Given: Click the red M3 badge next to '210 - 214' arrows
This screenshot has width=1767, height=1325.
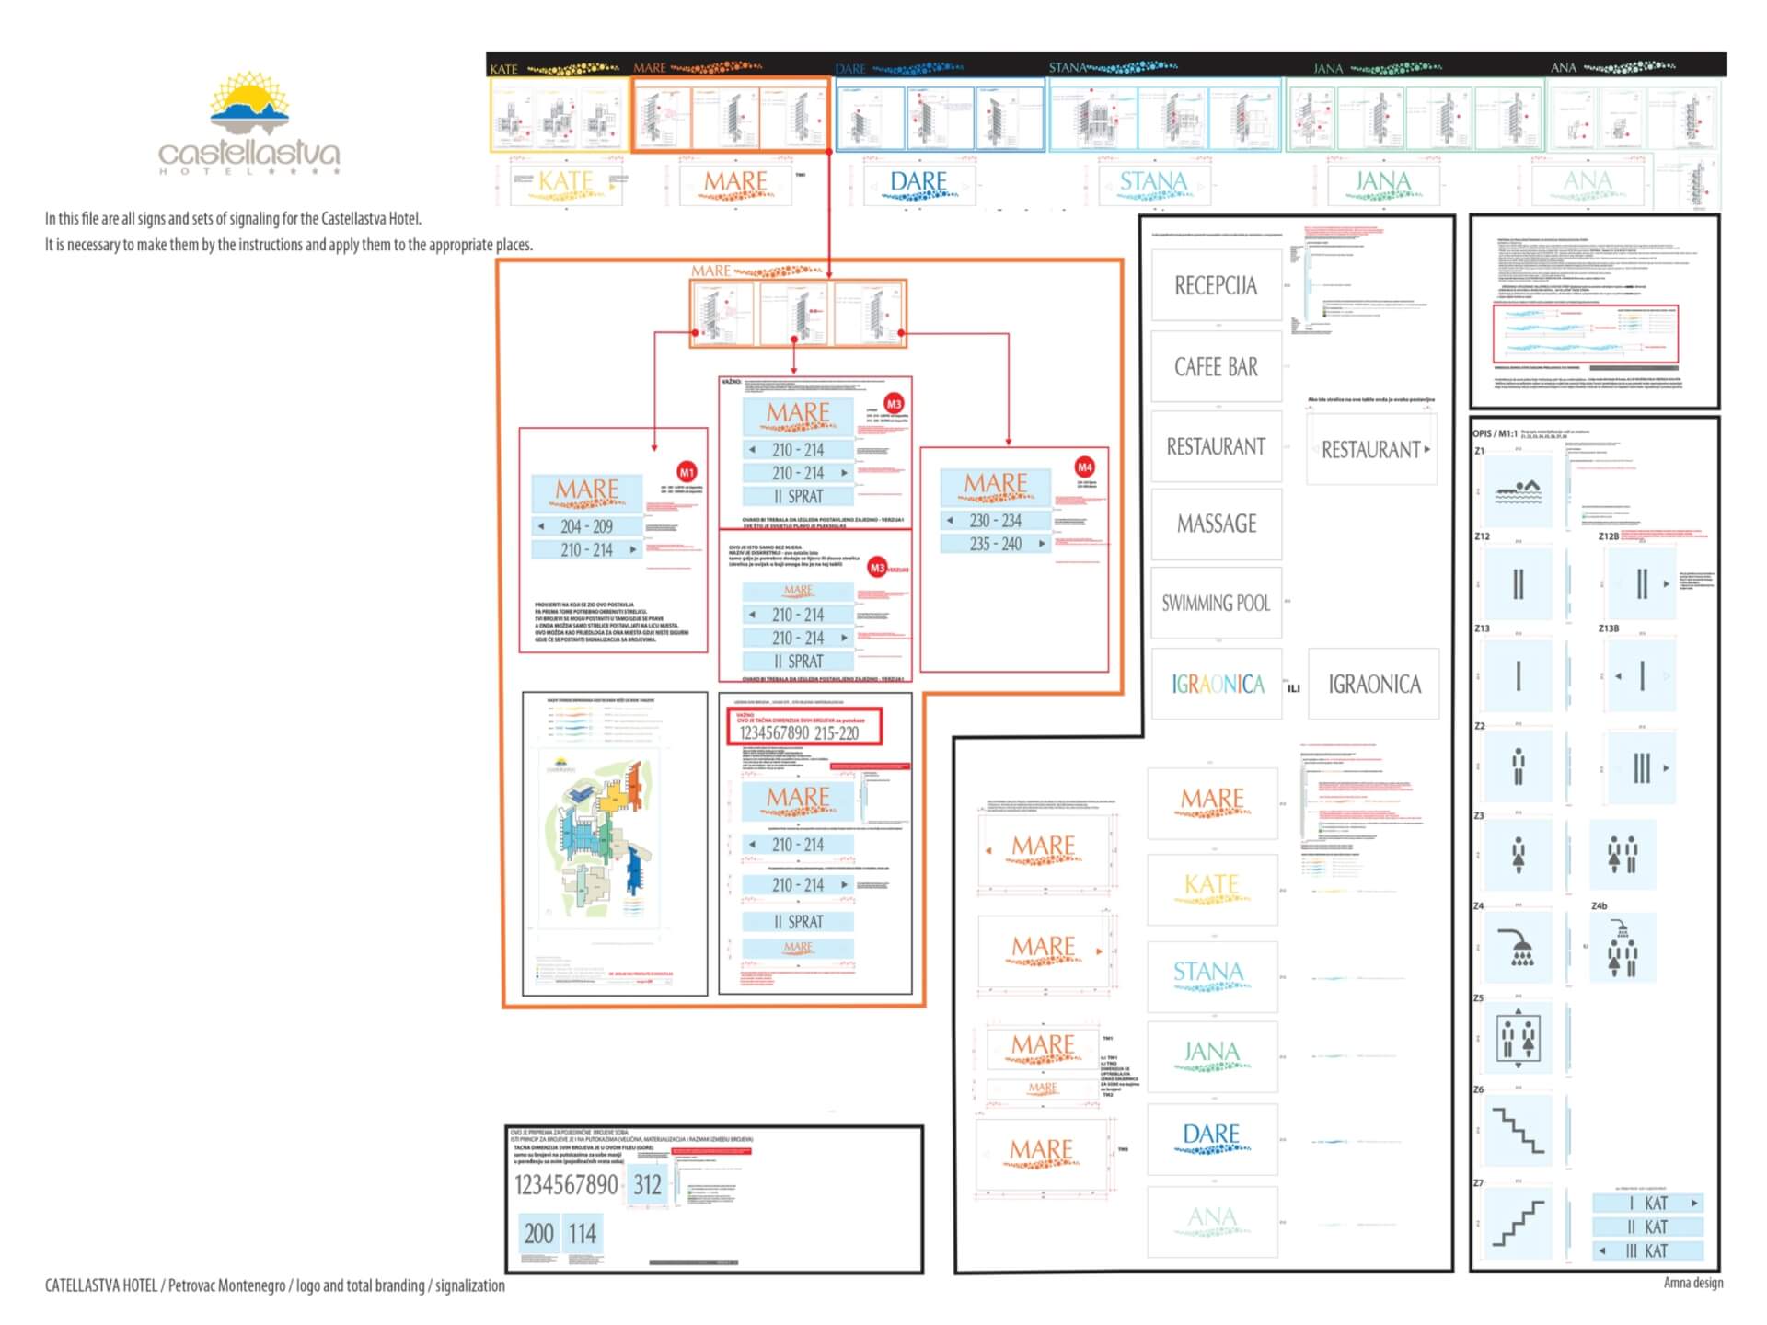Looking at the screenshot, I should click(x=894, y=404).
